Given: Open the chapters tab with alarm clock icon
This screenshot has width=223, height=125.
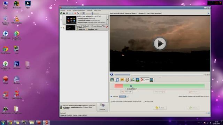Looking at the screenshot, I should click(127, 80).
